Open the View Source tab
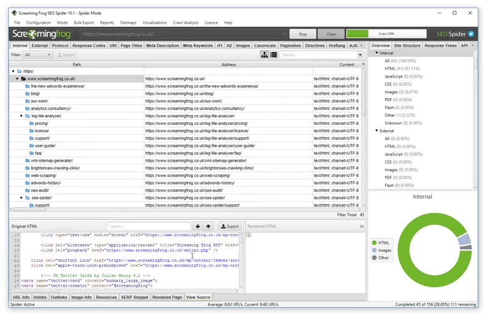The height and width of the screenshot is (316, 487). [x=198, y=297]
